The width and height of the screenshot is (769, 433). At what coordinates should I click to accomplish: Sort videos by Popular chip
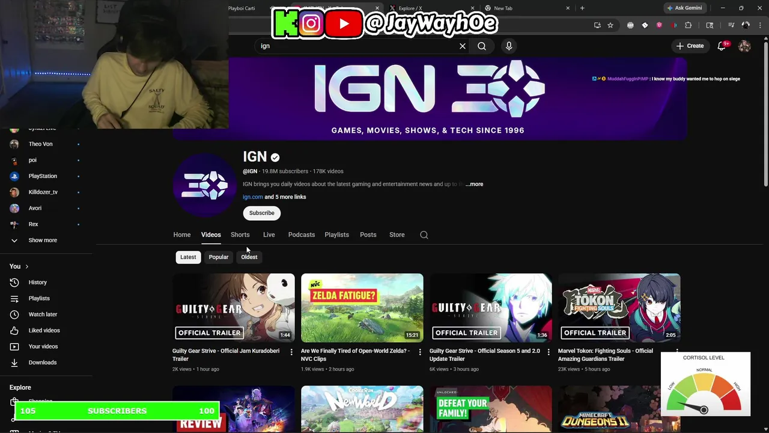pos(219,257)
